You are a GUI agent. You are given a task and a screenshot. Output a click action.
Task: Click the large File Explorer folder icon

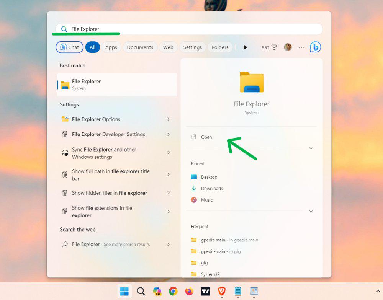click(x=252, y=82)
